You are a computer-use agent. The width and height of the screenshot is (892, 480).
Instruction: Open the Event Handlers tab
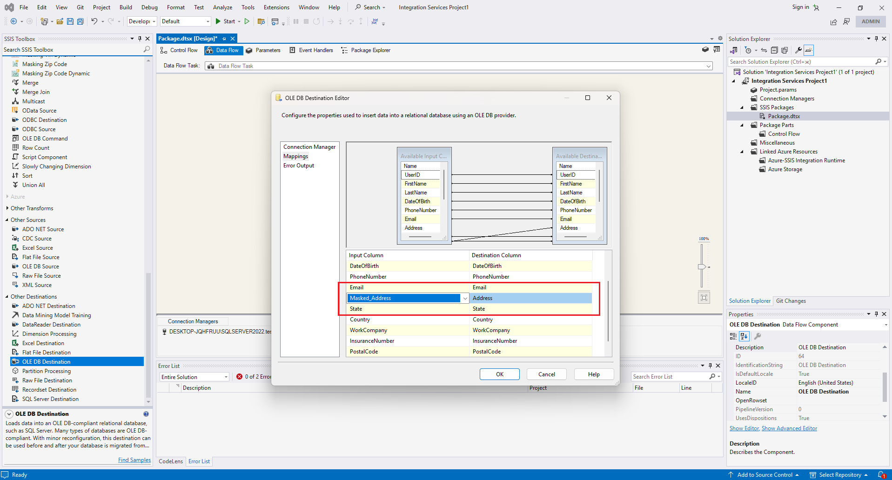point(311,50)
